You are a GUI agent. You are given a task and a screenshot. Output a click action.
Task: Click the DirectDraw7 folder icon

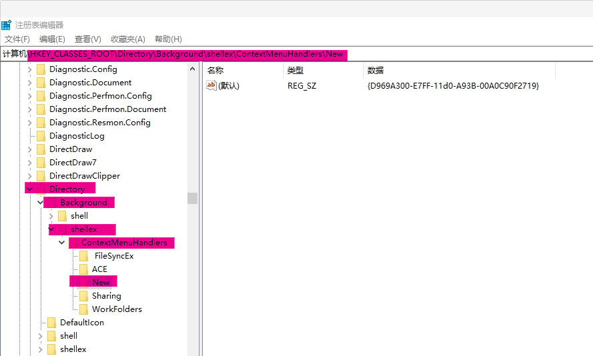pos(41,163)
